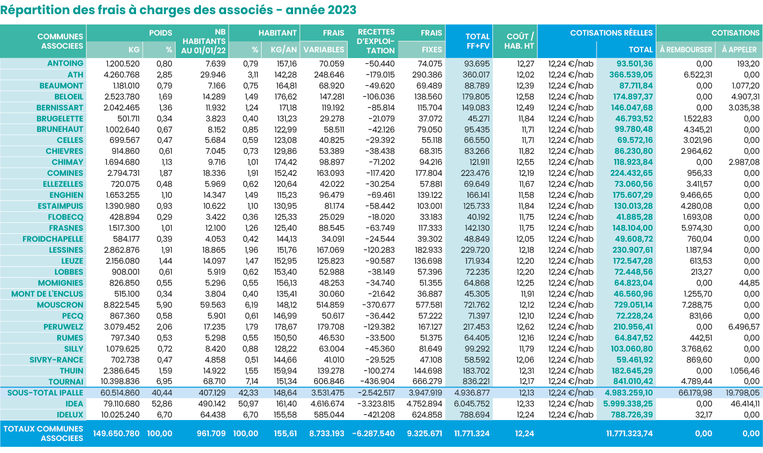Viewport: 763px width, 453px height.
Task: Click ATH's cotisation total 366.539,05
Action: click(x=631, y=75)
